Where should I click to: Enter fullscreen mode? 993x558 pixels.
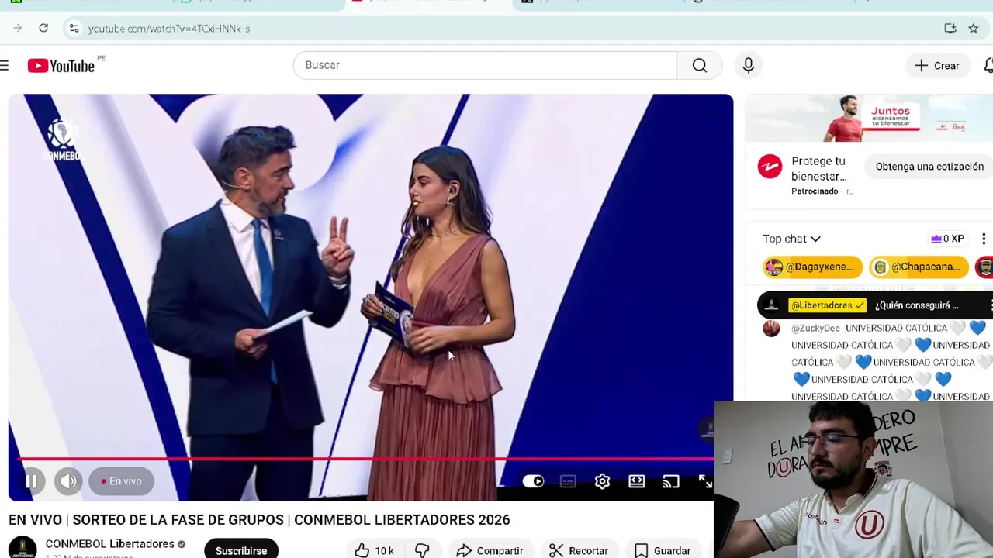[x=704, y=481]
